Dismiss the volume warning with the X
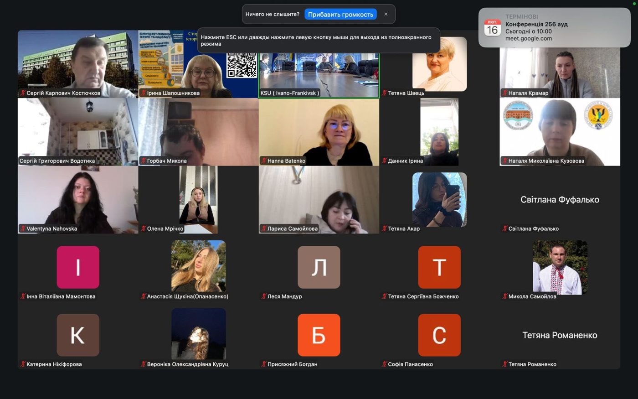Viewport: 638px width, 399px height. [x=386, y=14]
